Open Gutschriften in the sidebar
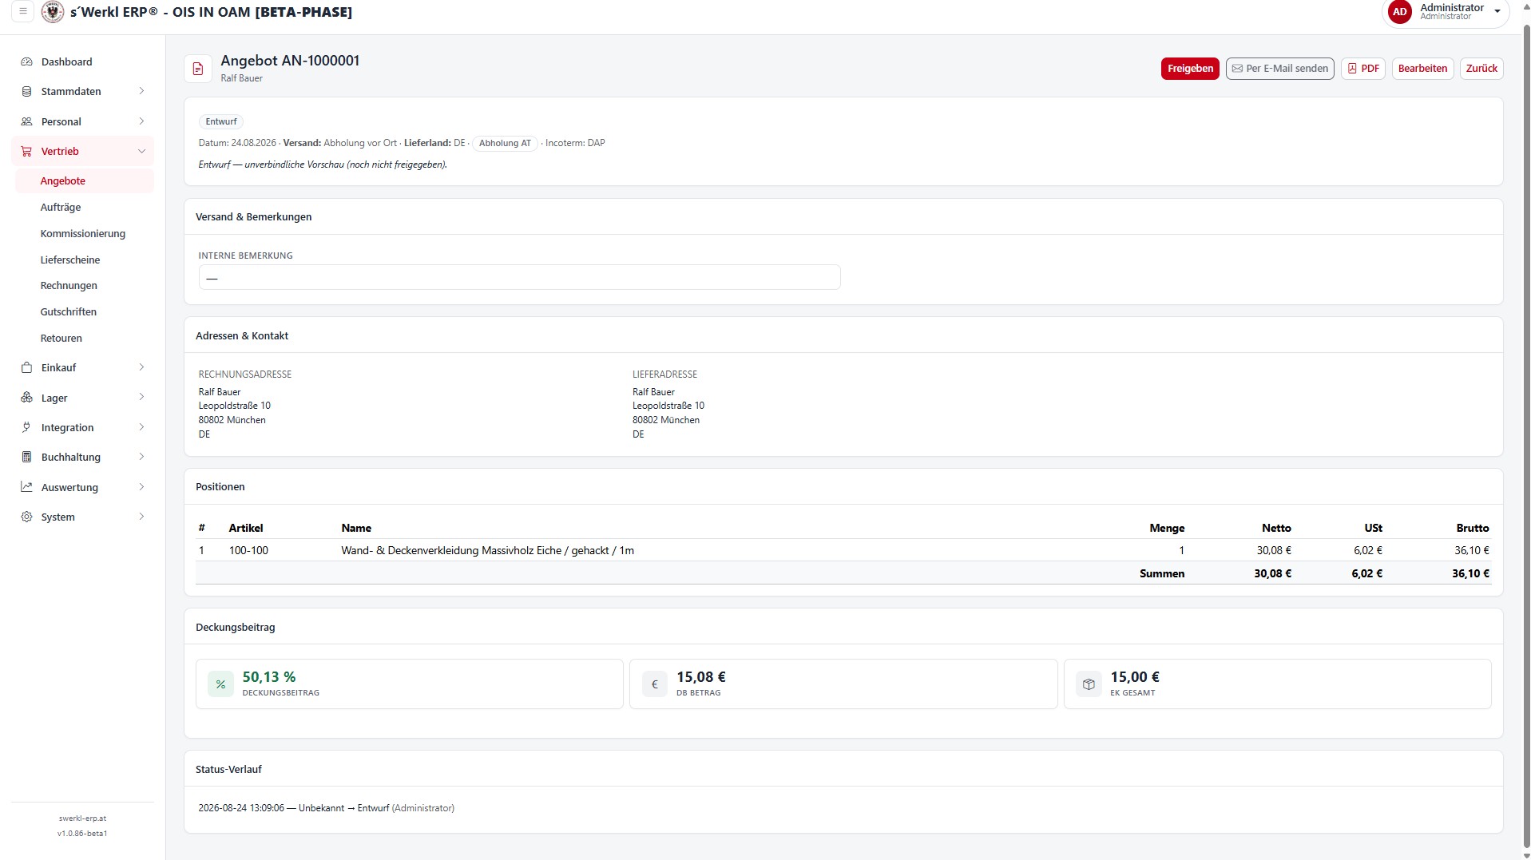Viewport: 1531px width, 860px height. [69, 312]
